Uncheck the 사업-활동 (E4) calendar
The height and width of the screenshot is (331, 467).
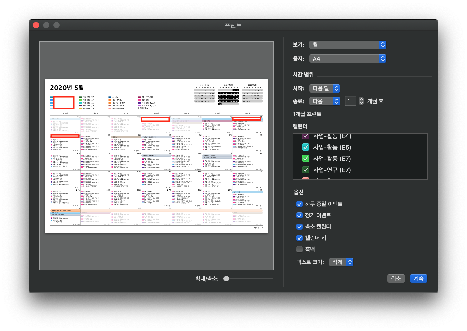click(306, 136)
